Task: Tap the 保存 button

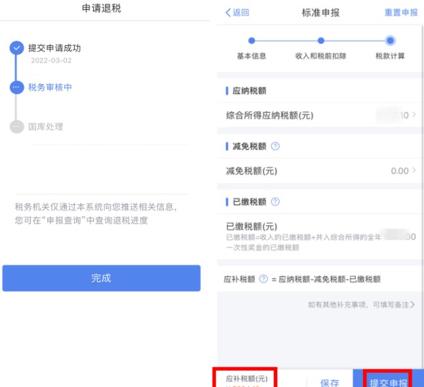Action: (x=329, y=382)
